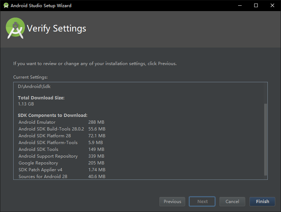Select the Android SDK Platform 28 row
Image resolution: width=281 pixels, height=212 pixels.
click(x=62, y=136)
